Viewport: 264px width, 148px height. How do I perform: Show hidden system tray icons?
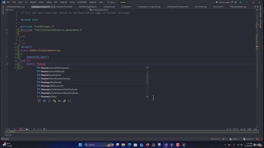[225, 145]
